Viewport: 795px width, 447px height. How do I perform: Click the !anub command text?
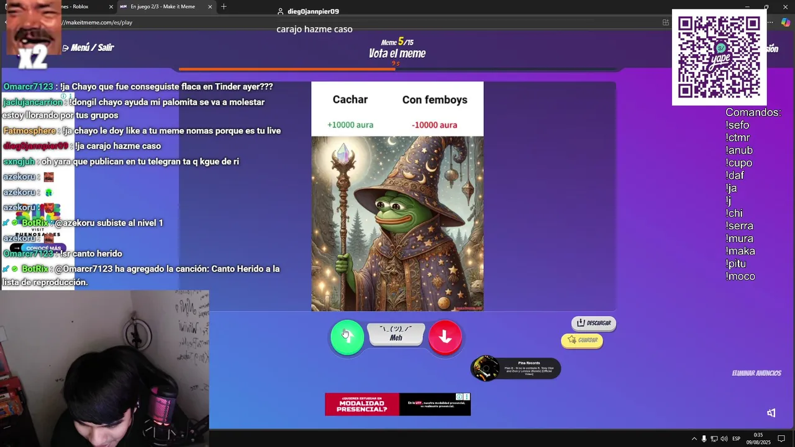(739, 150)
